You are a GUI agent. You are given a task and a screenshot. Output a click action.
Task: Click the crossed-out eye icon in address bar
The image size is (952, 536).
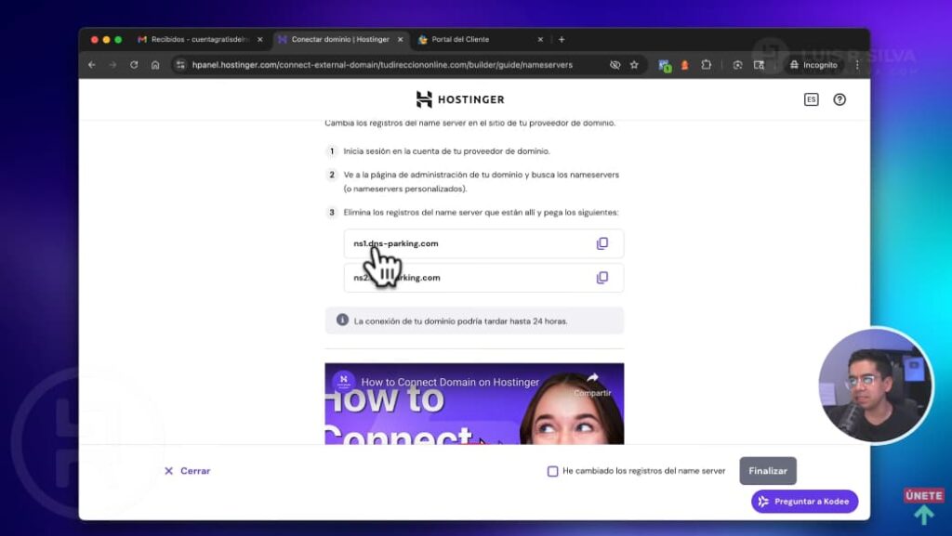(615, 65)
